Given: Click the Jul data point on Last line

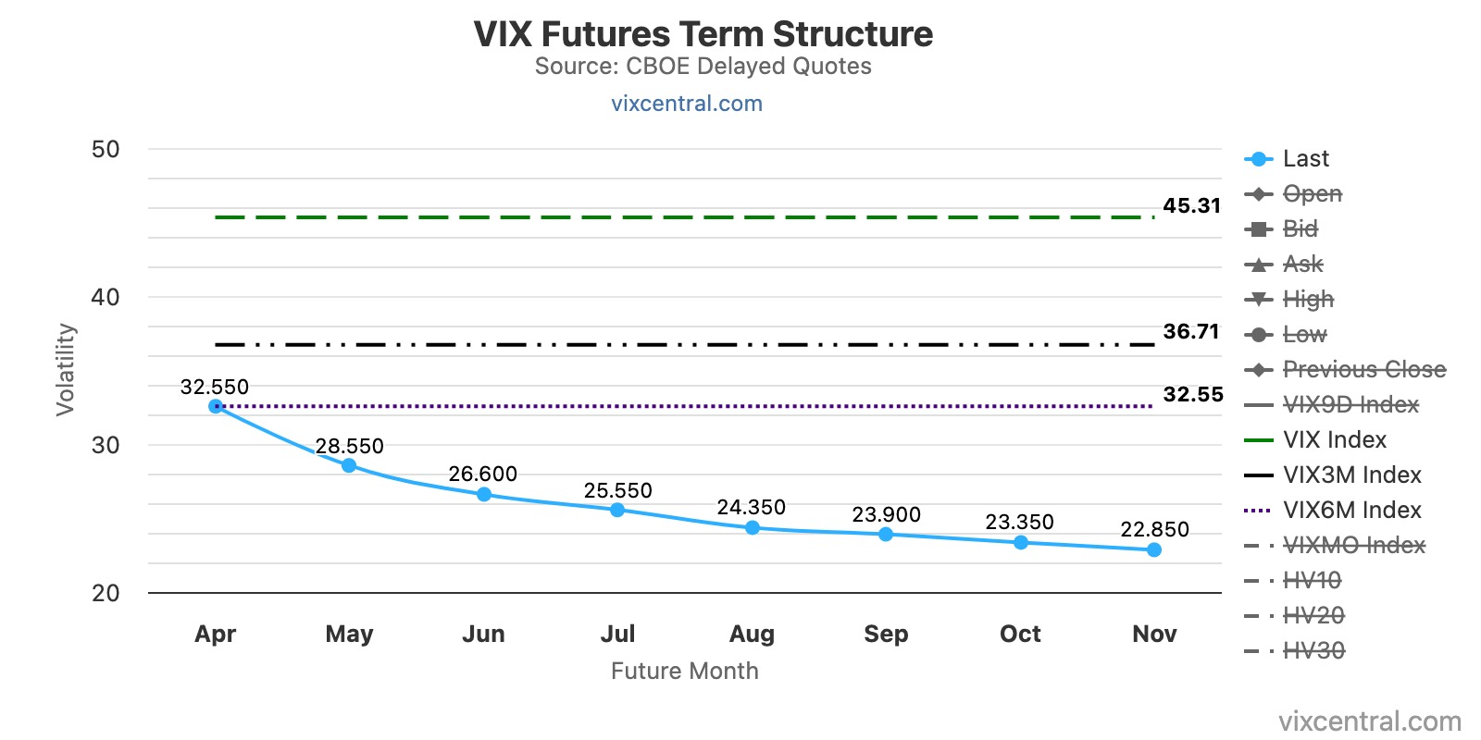Looking at the screenshot, I should tap(617, 510).
